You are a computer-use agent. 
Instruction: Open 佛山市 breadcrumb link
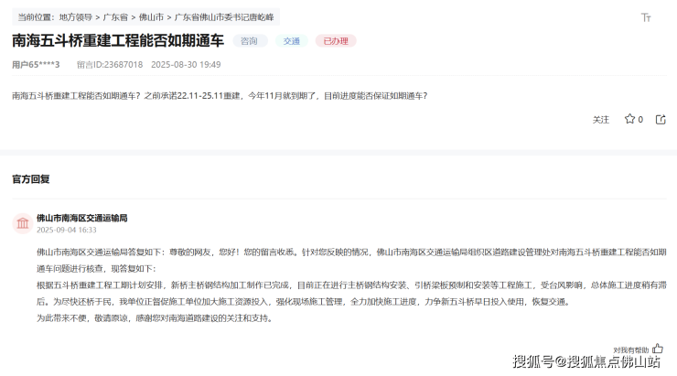(151, 16)
